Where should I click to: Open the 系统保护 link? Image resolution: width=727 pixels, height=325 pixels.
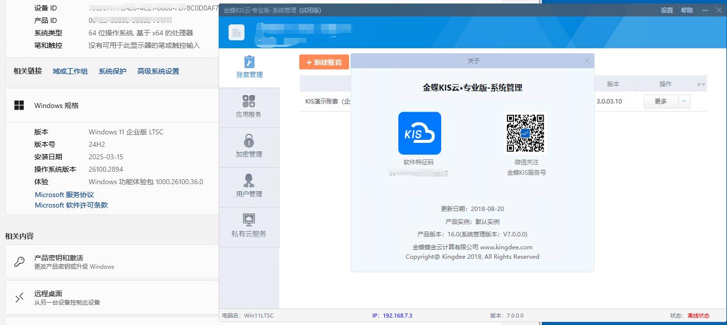(x=113, y=71)
